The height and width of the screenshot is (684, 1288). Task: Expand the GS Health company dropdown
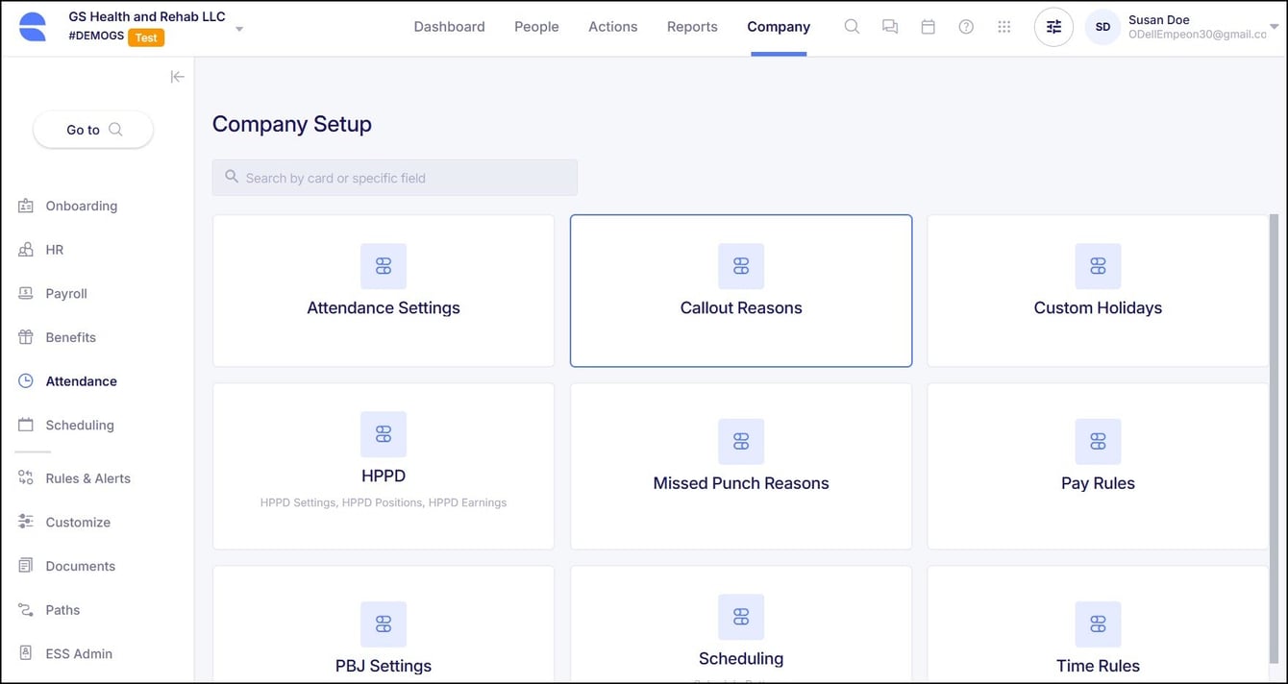click(x=239, y=29)
